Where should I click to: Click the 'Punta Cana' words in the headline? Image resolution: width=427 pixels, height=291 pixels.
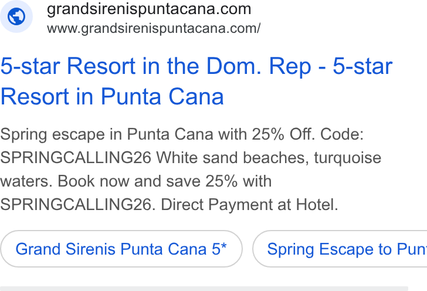point(162,96)
